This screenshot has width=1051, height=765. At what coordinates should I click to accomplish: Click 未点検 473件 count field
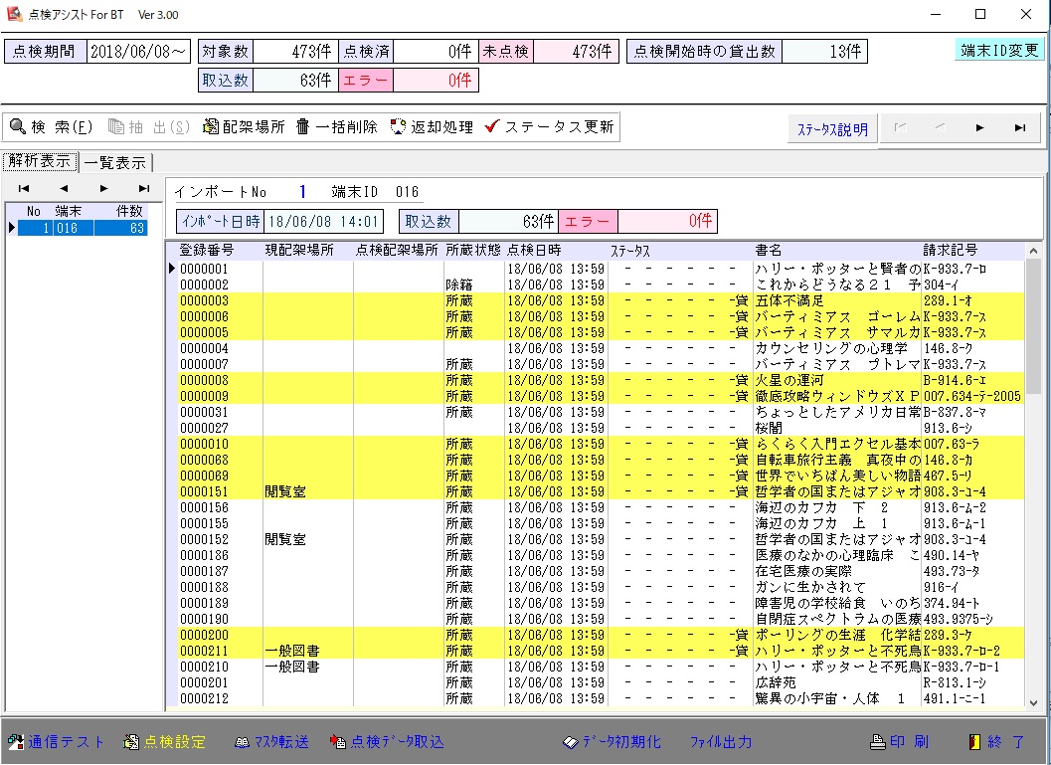click(574, 51)
